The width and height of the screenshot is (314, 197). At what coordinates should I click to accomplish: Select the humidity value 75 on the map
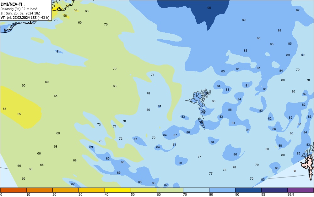[x=100, y=141]
